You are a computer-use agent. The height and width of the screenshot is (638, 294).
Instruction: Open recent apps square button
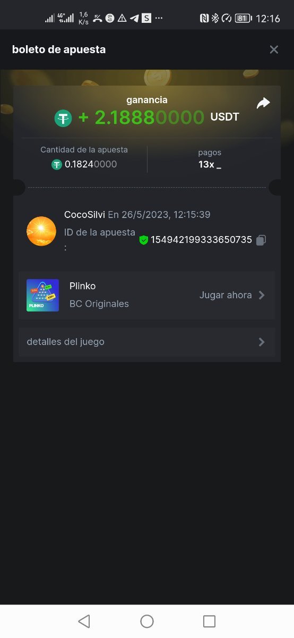210,621
